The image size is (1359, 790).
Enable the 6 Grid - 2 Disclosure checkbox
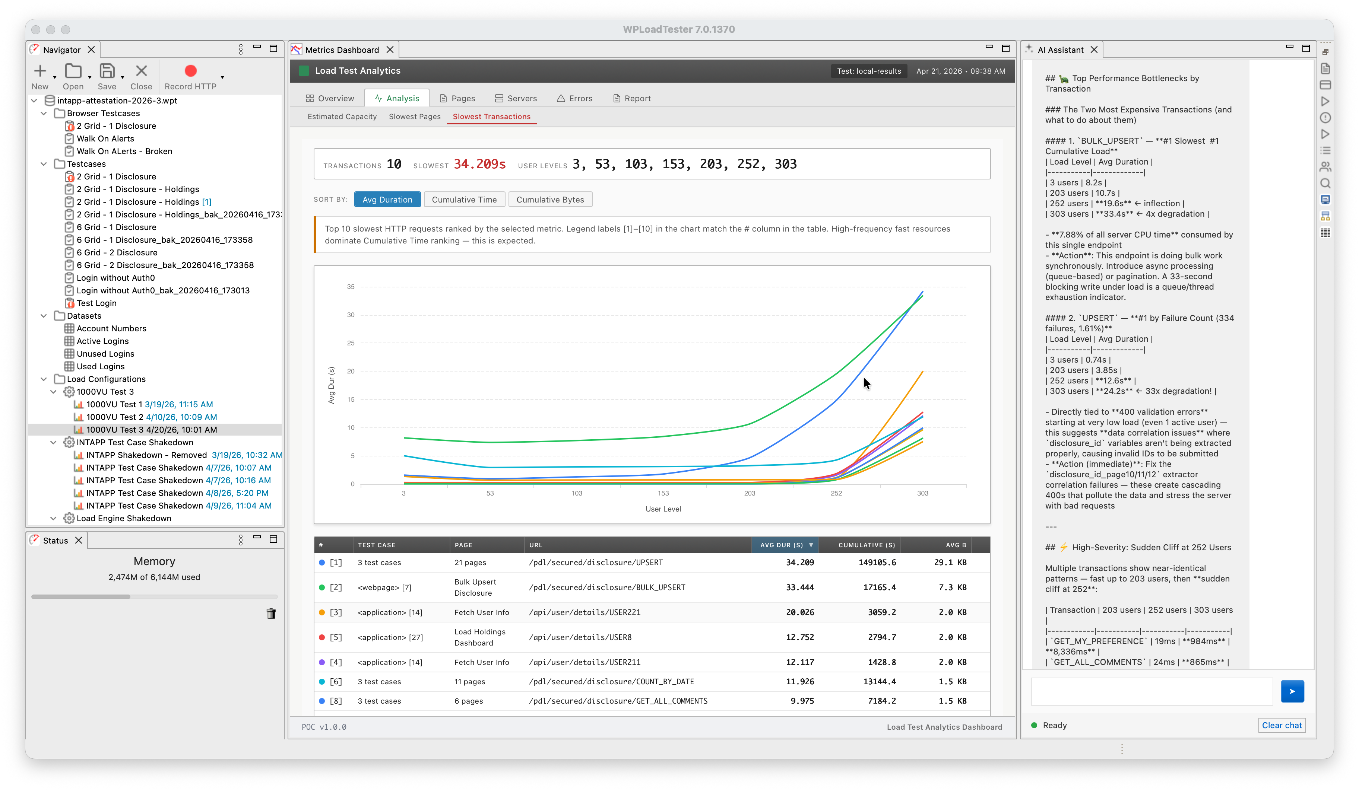[69, 252]
